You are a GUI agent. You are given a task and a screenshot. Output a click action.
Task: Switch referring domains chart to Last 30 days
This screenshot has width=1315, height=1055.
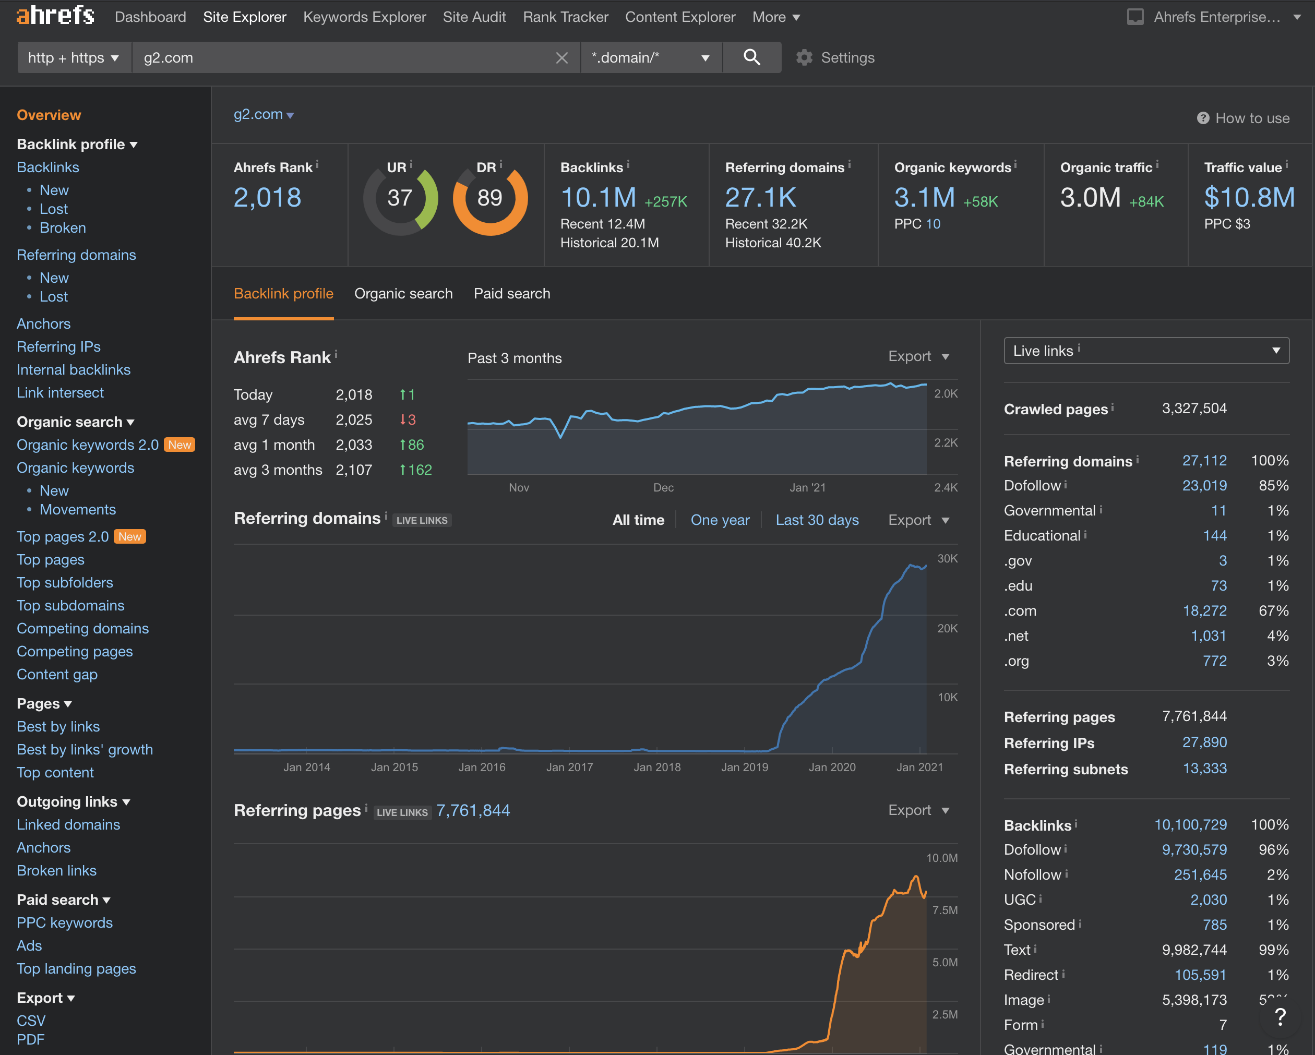click(817, 520)
